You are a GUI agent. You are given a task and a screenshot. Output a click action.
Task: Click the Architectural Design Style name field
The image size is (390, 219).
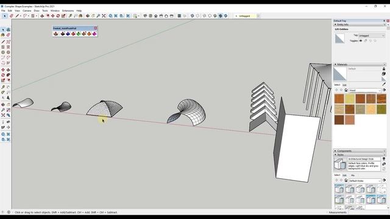pos(364,159)
